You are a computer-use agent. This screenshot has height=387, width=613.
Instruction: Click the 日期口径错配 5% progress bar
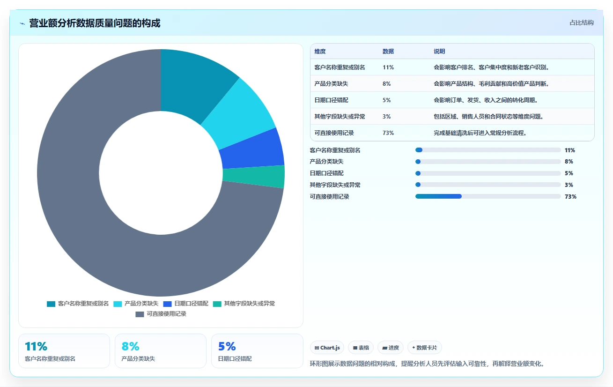[x=488, y=173]
